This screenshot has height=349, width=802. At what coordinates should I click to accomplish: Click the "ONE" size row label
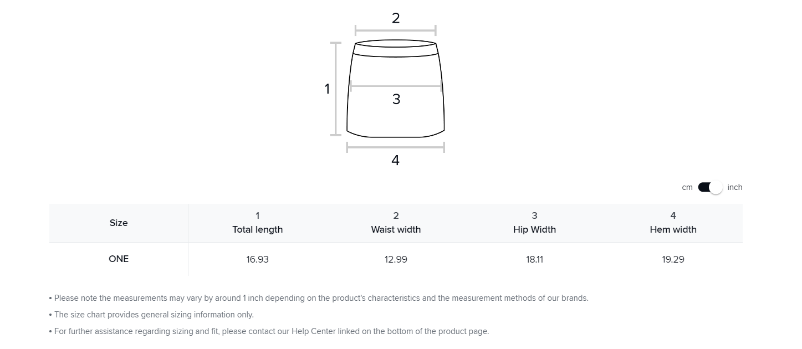(119, 259)
